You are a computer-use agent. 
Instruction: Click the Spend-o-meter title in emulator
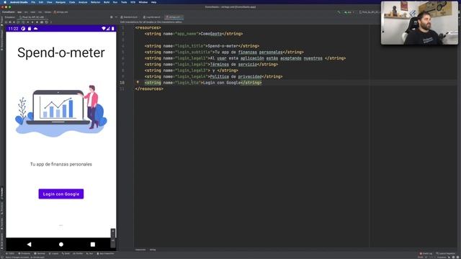click(x=61, y=53)
